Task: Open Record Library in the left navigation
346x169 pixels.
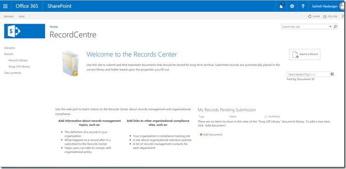Action: click(18, 60)
